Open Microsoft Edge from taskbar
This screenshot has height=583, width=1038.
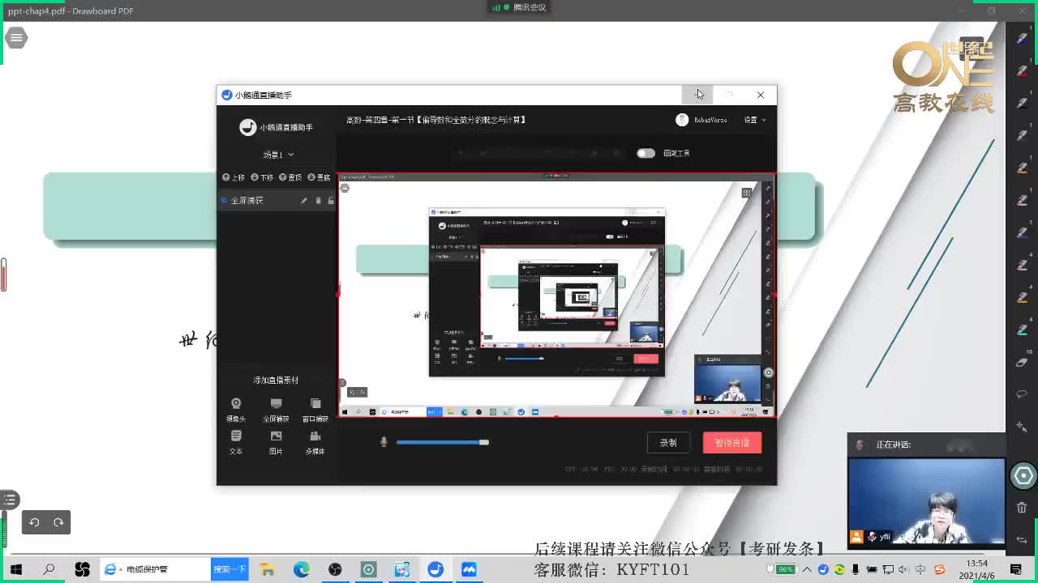point(301,569)
